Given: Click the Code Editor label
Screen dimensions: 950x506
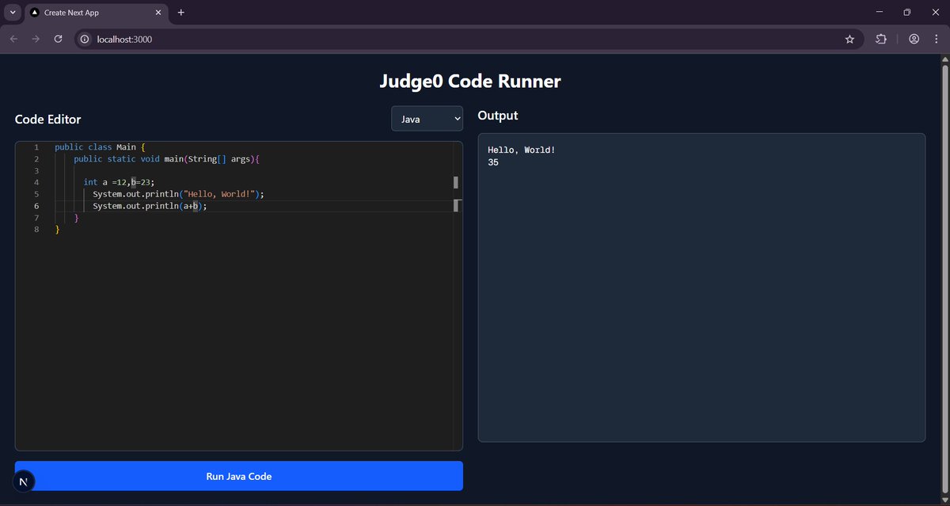Looking at the screenshot, I should pyautogui.click(x=47, y=120).
